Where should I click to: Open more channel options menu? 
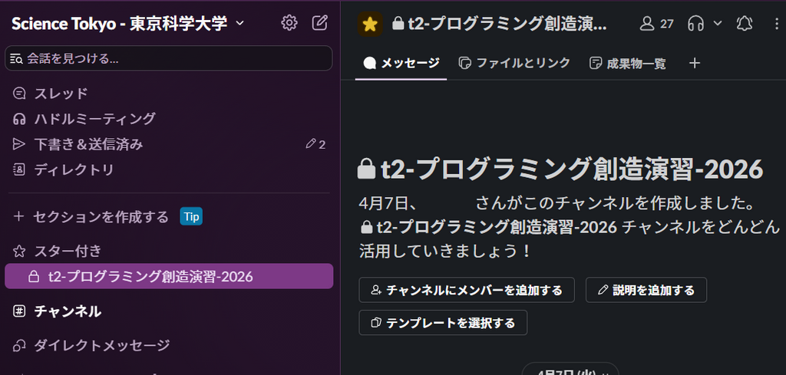(777, 24)
